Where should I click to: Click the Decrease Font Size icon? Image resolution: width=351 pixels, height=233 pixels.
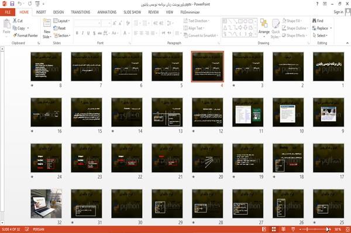pyautogui.click(x=120, y=23)
